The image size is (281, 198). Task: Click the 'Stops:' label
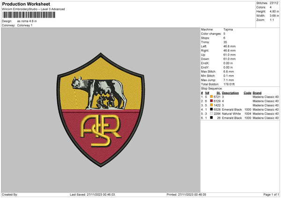(205, 38)
